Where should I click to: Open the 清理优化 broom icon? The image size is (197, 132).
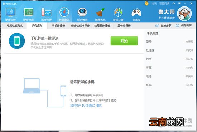[100, 12]
